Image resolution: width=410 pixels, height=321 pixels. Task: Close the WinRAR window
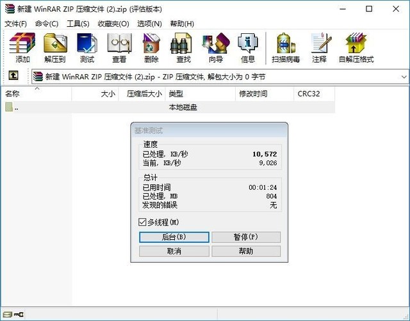click(x=396, y=9)
